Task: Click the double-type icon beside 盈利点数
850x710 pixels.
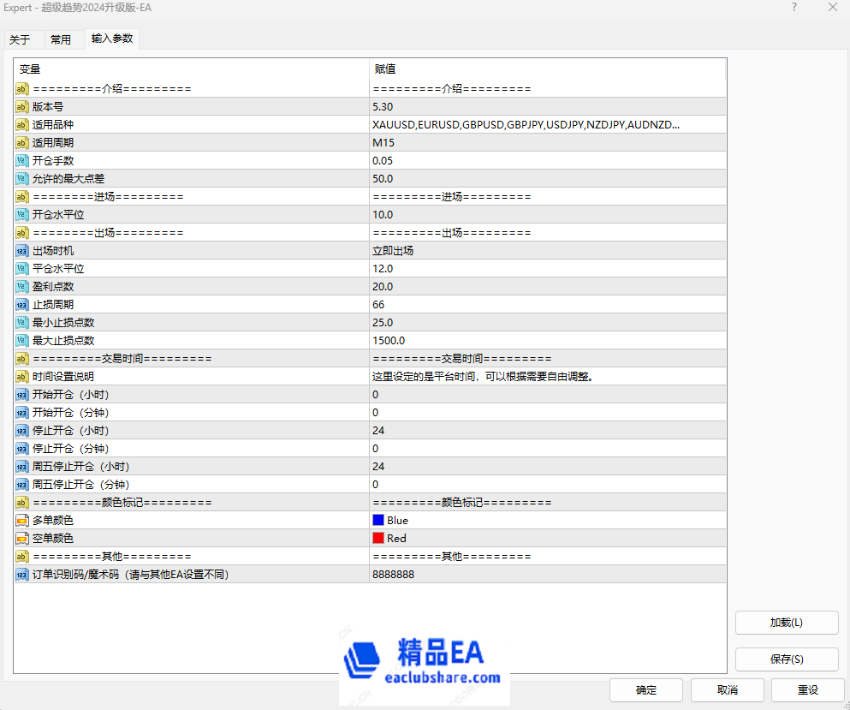Action: [x=21, y=286]
